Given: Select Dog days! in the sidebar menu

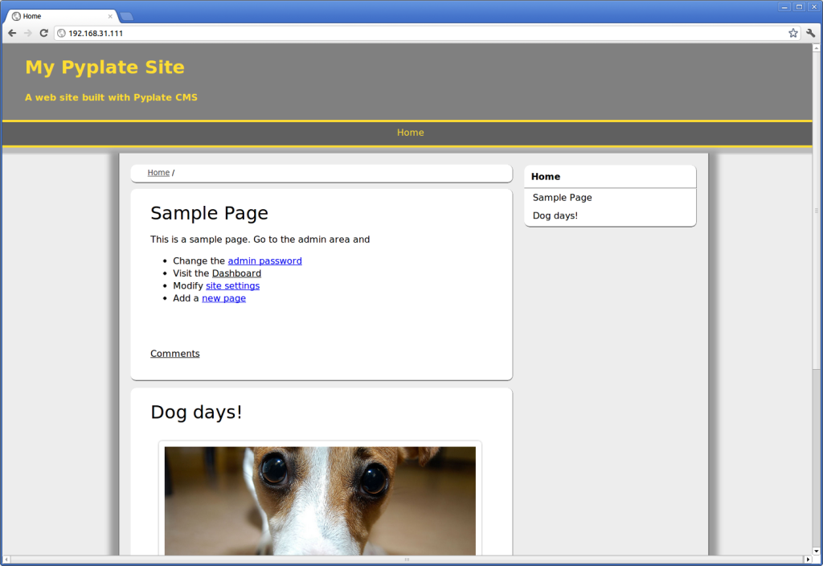Looking at the screenshot, I should coord(555,215).
